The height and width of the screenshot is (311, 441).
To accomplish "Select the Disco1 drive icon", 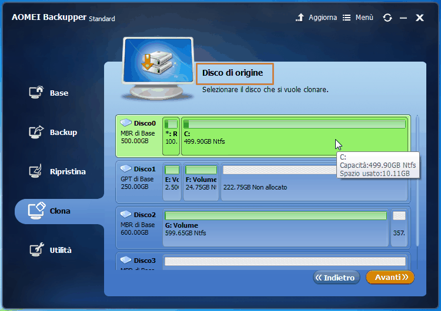I will point(126,168).
